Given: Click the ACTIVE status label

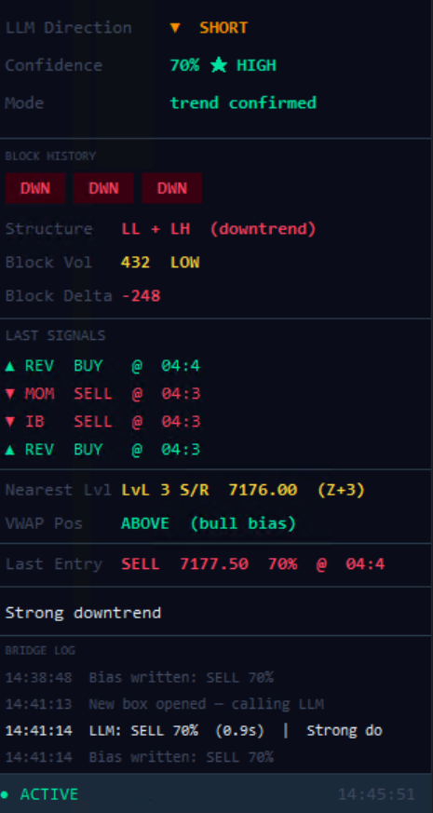Looking at the screenshot, I should [48, 794].
